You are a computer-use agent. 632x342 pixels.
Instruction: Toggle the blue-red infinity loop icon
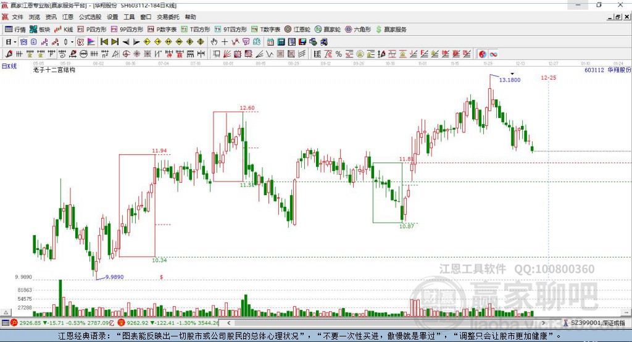[493, 54]
